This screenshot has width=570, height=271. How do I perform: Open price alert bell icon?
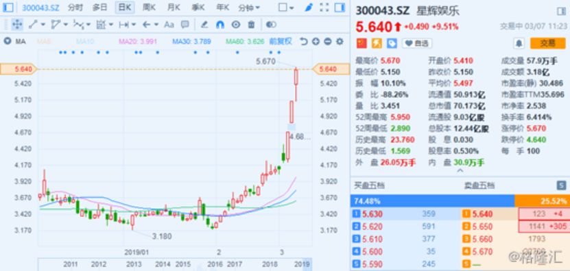pyautogui.click(x=519, y=44)
